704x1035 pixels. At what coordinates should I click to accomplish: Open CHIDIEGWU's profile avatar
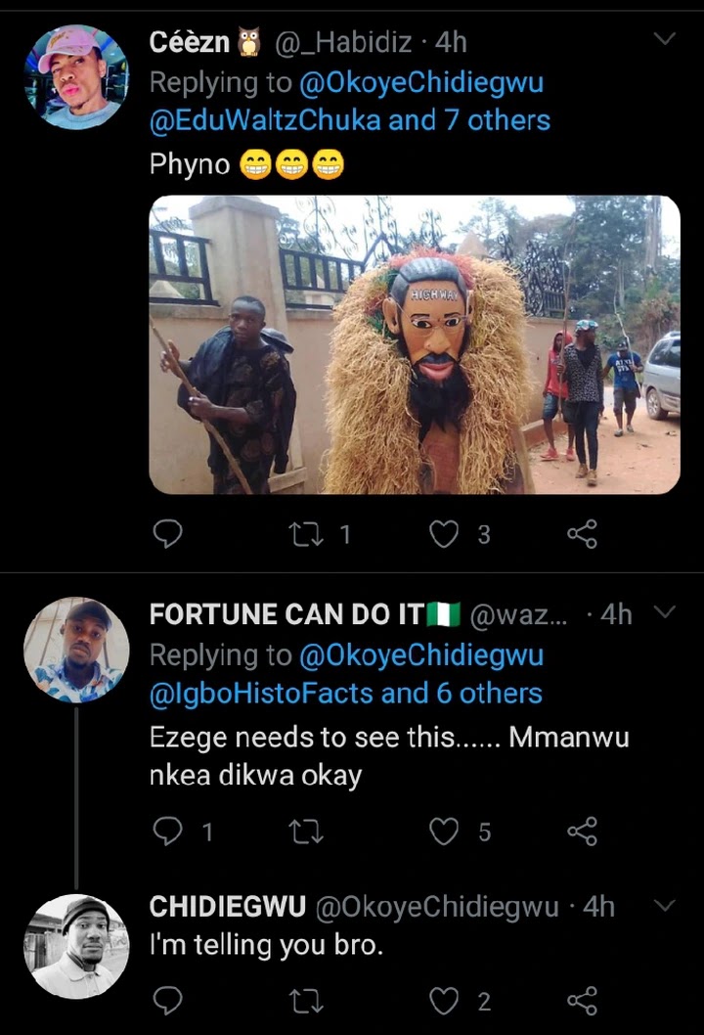[x=76, y=945]
